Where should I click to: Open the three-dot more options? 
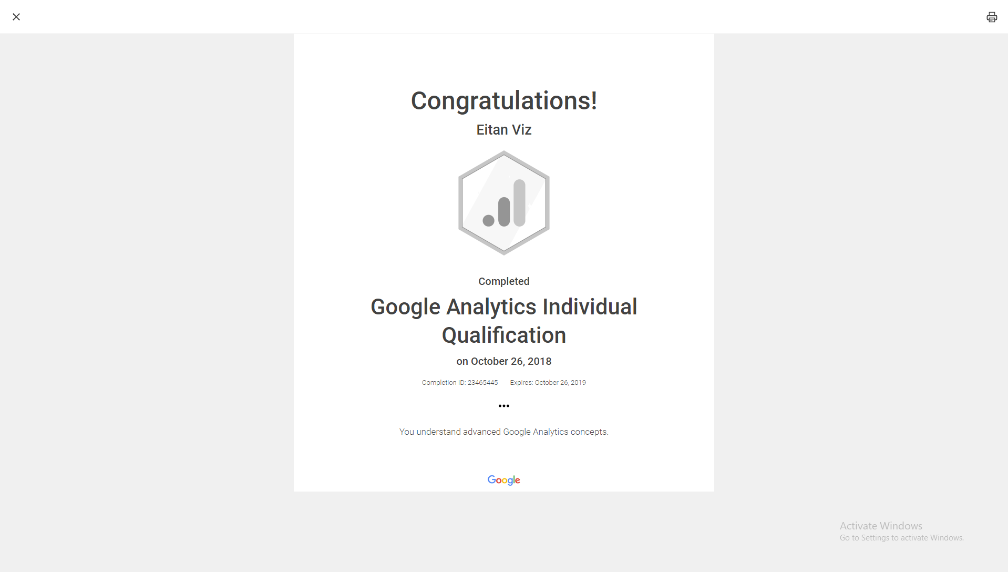click(x=503, y=406)
